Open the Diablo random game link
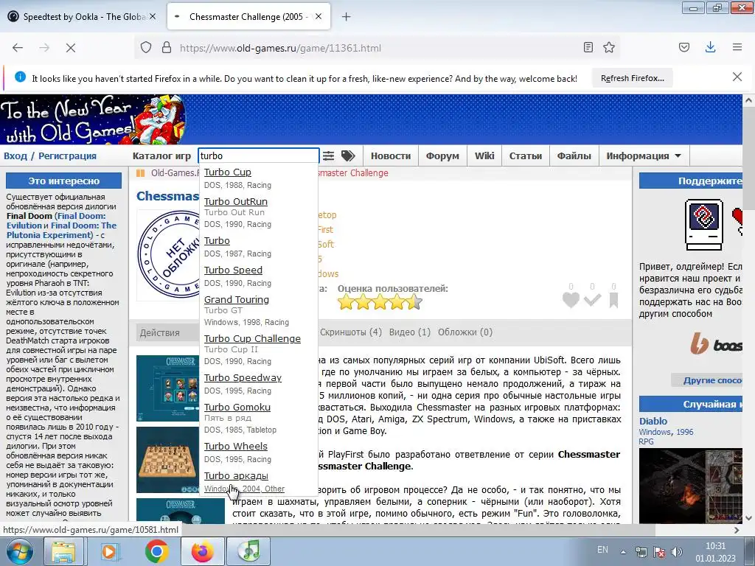Viewport: 755px width, 566px height. click(653, 421)
